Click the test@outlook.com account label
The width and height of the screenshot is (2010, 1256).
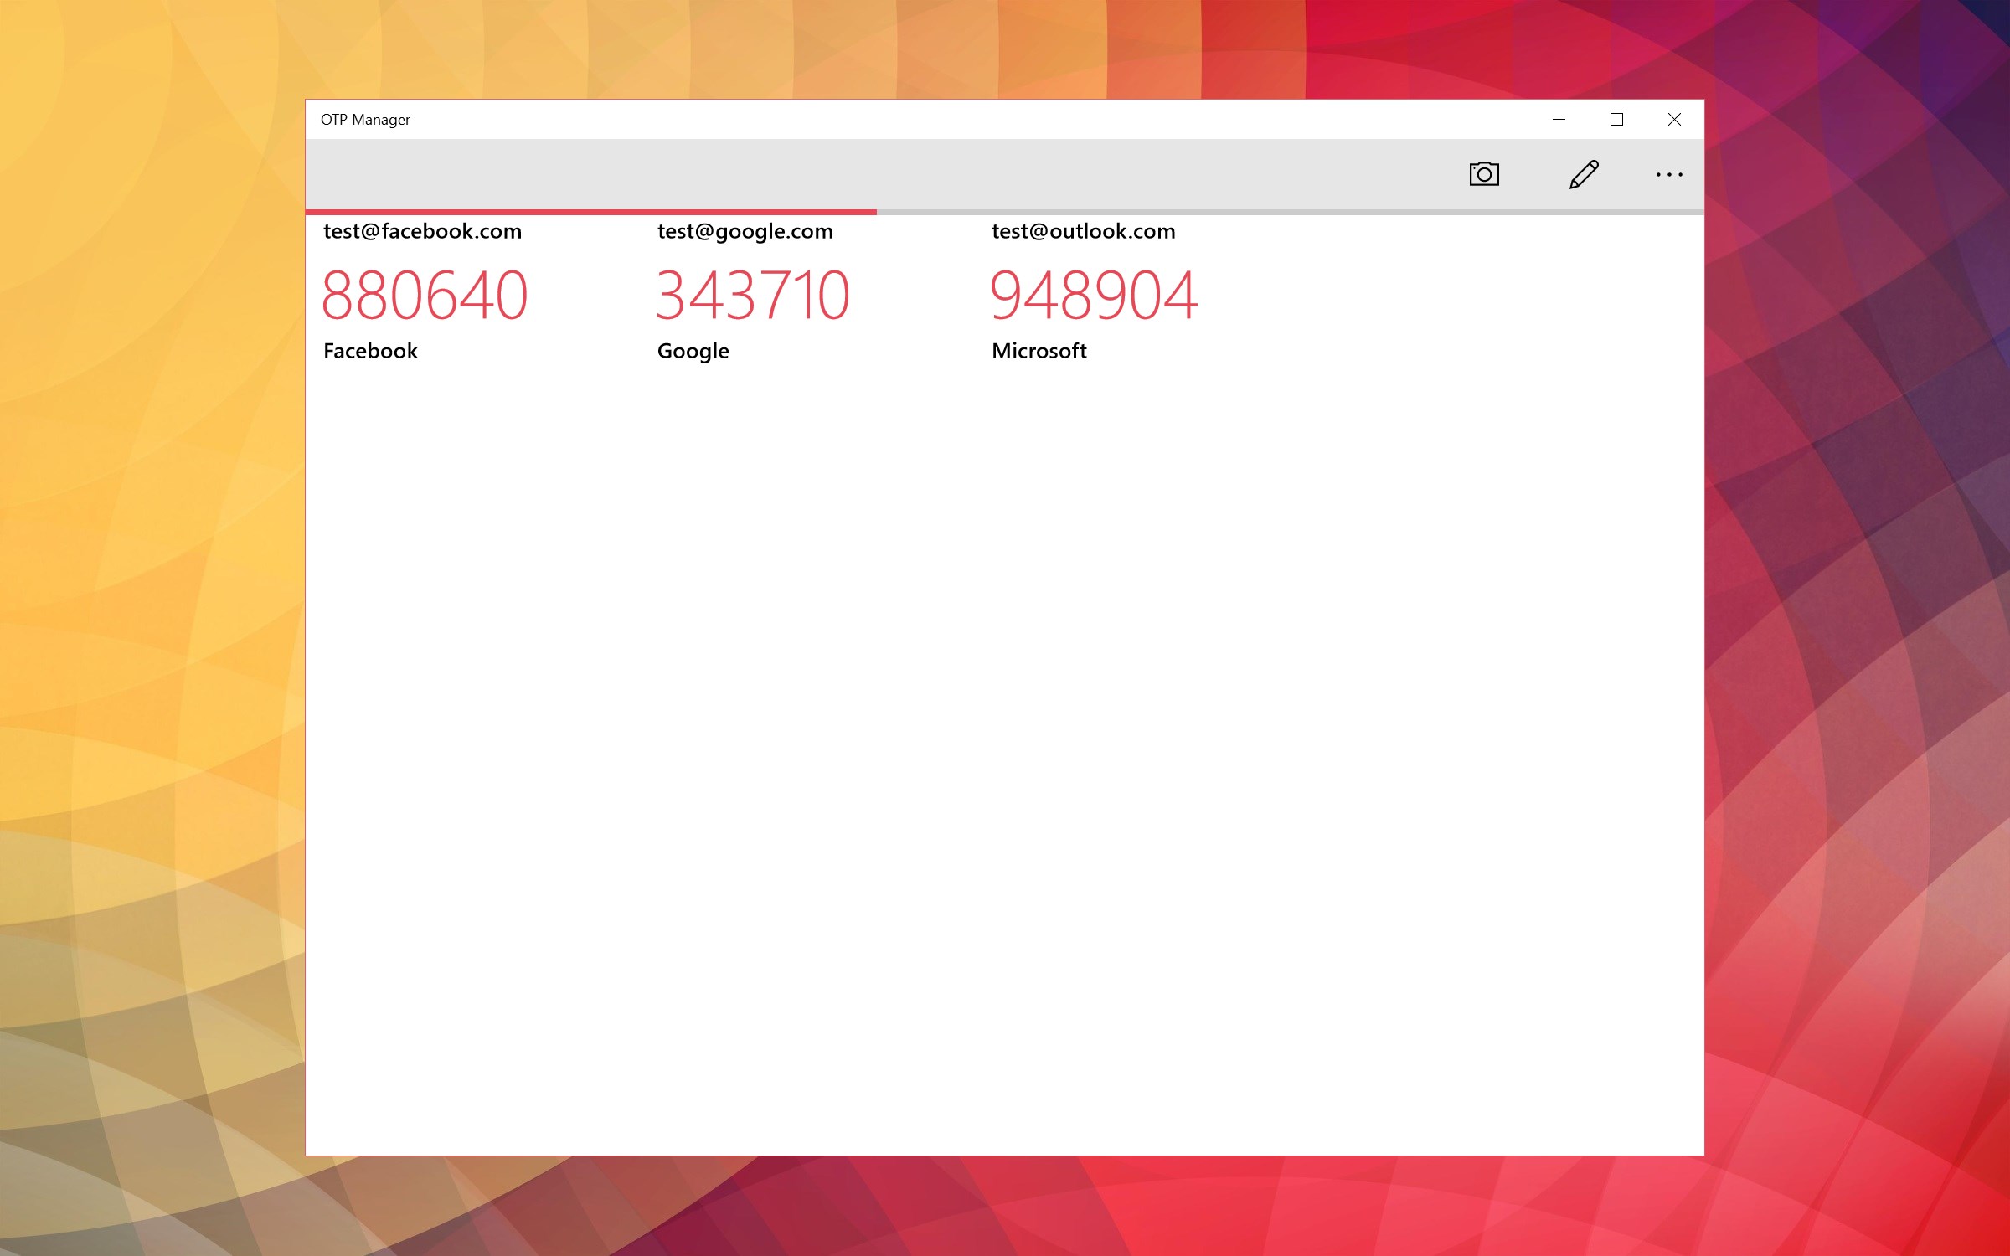(1082, 231)
